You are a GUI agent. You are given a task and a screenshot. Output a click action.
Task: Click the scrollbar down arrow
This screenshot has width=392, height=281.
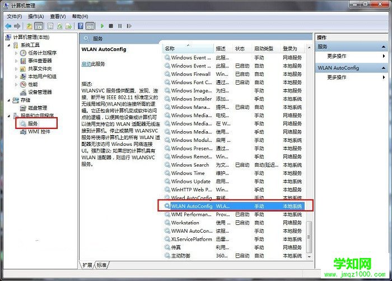pos(309,256)
